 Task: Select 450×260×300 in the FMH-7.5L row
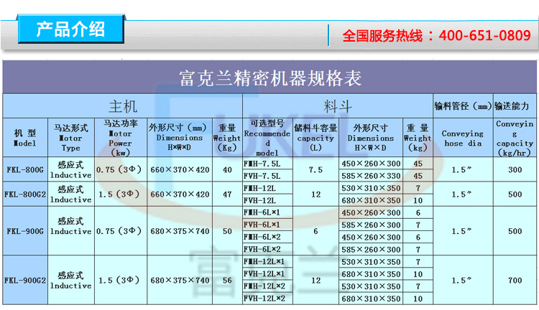[x=371, y=164]
